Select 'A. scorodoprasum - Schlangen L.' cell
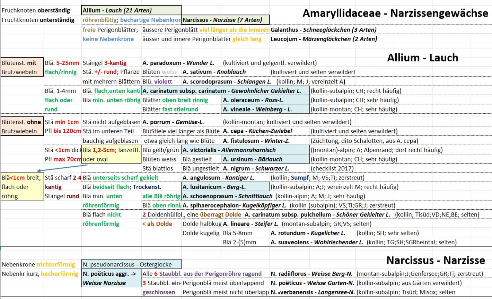This screenshot has height=299, width=492. click(227, 81)
